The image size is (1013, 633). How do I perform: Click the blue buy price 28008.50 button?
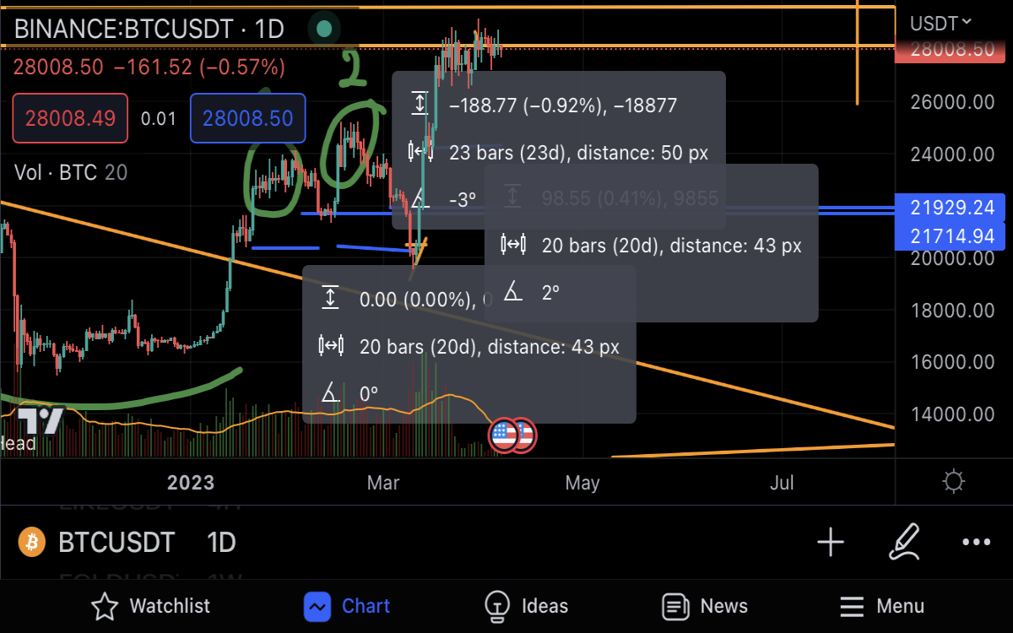tap(247, 118)
